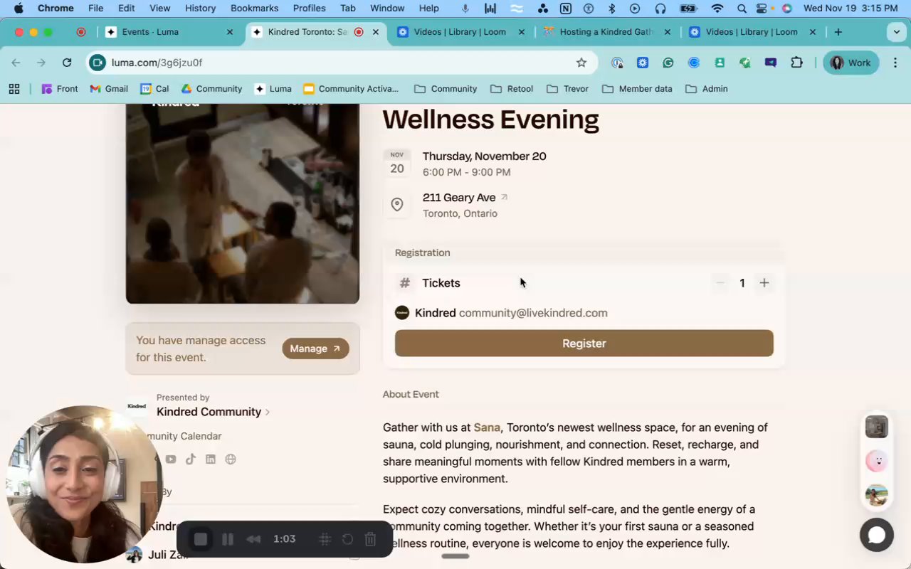Open the 211 Geary Ave location link
911x569 pixels.
click(465, 198)
